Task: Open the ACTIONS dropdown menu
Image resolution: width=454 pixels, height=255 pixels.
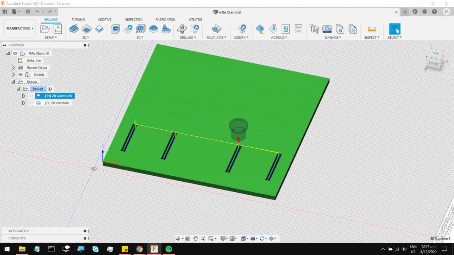Action: (279, 37)
